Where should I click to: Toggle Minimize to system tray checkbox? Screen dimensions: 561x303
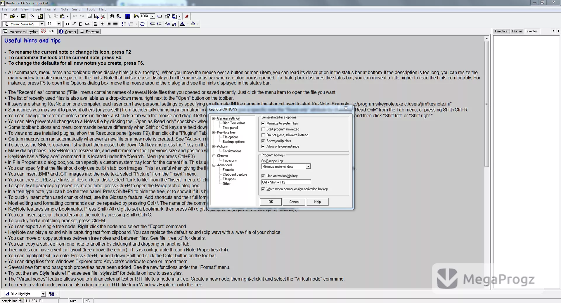(263, 123)
